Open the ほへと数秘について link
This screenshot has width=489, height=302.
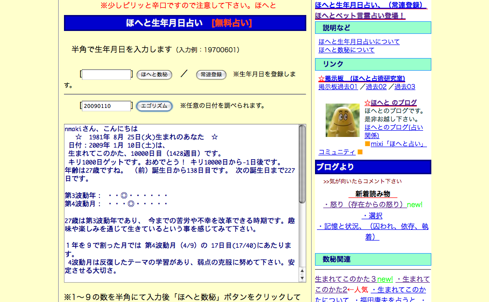click(x=346, y=50)
